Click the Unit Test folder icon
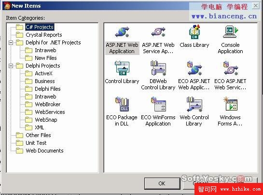This screenshot has height=195, width=263. pos(19,143)
